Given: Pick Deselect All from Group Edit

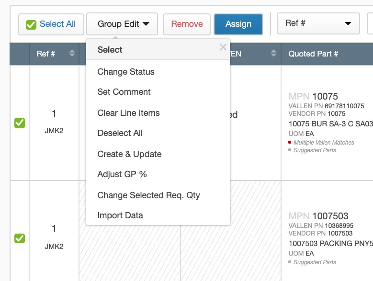Looking at the screenshot, I should point(120,133).
